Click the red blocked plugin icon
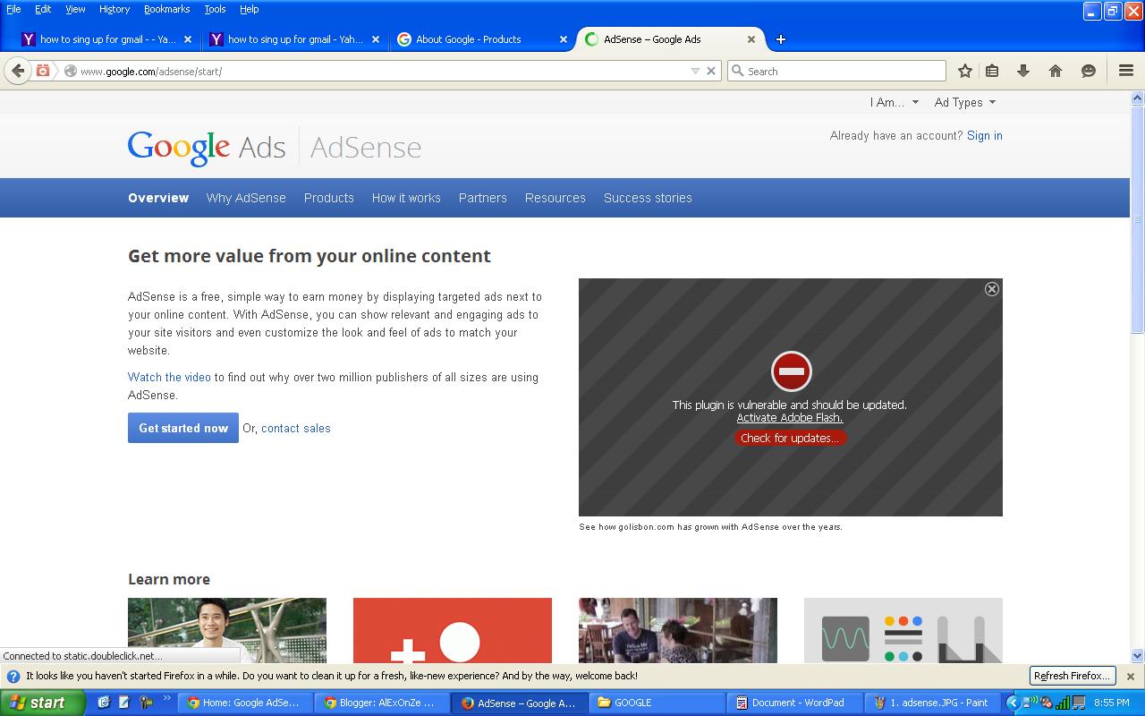The width and height of the screenshot is (1145, 716). point(791,371)
